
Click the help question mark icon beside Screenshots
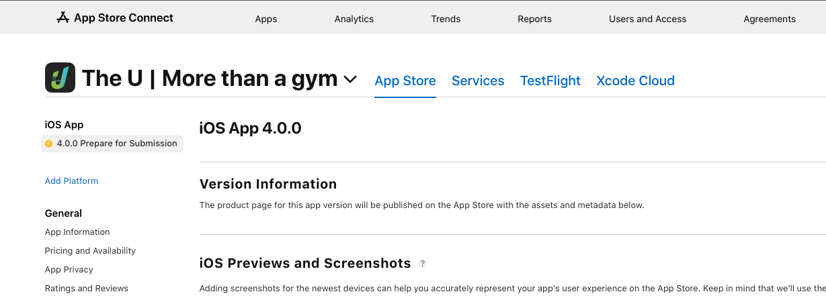[x=423, y=264]
